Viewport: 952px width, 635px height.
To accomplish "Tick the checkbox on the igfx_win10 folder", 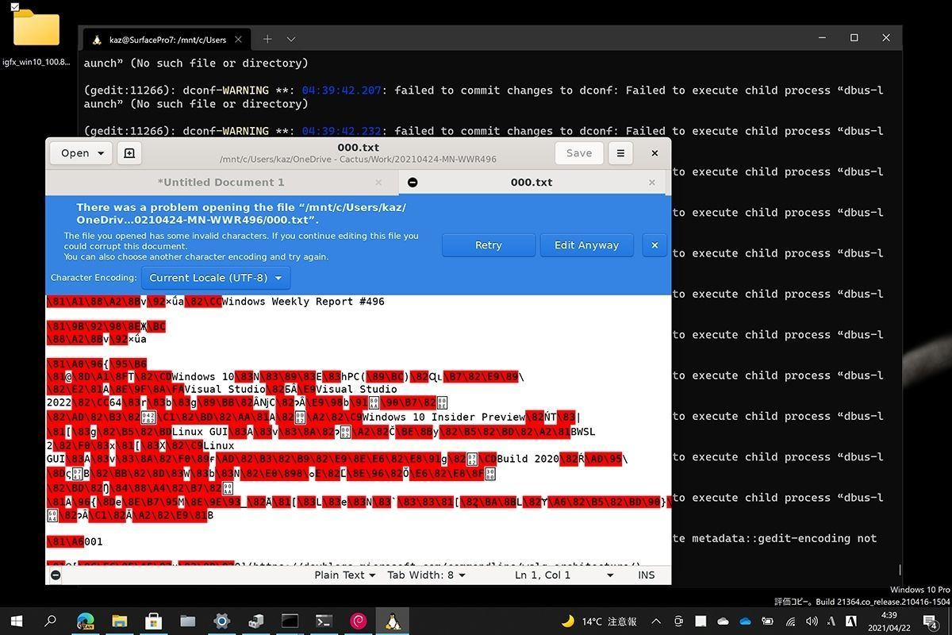I will (15, 7).
